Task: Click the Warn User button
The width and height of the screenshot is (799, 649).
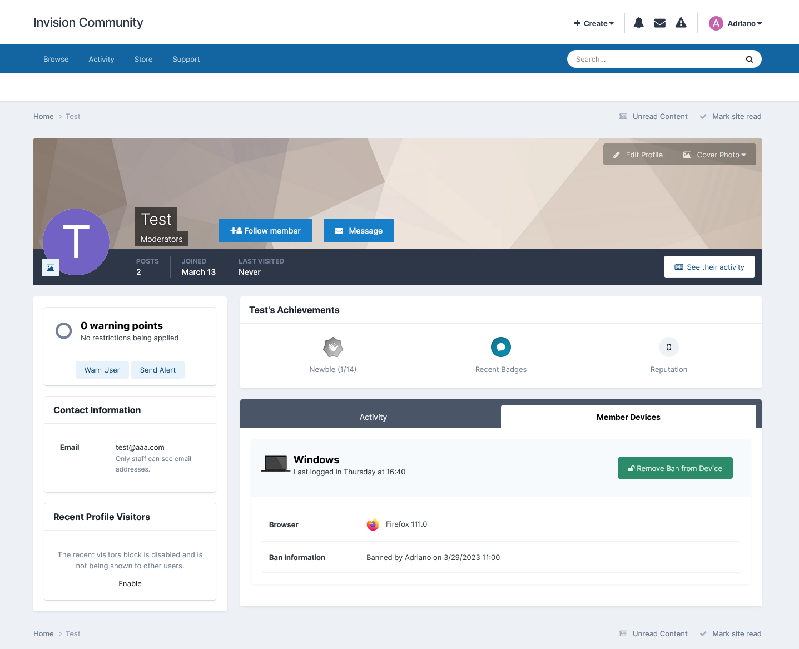Action: (x=102, y=370)
